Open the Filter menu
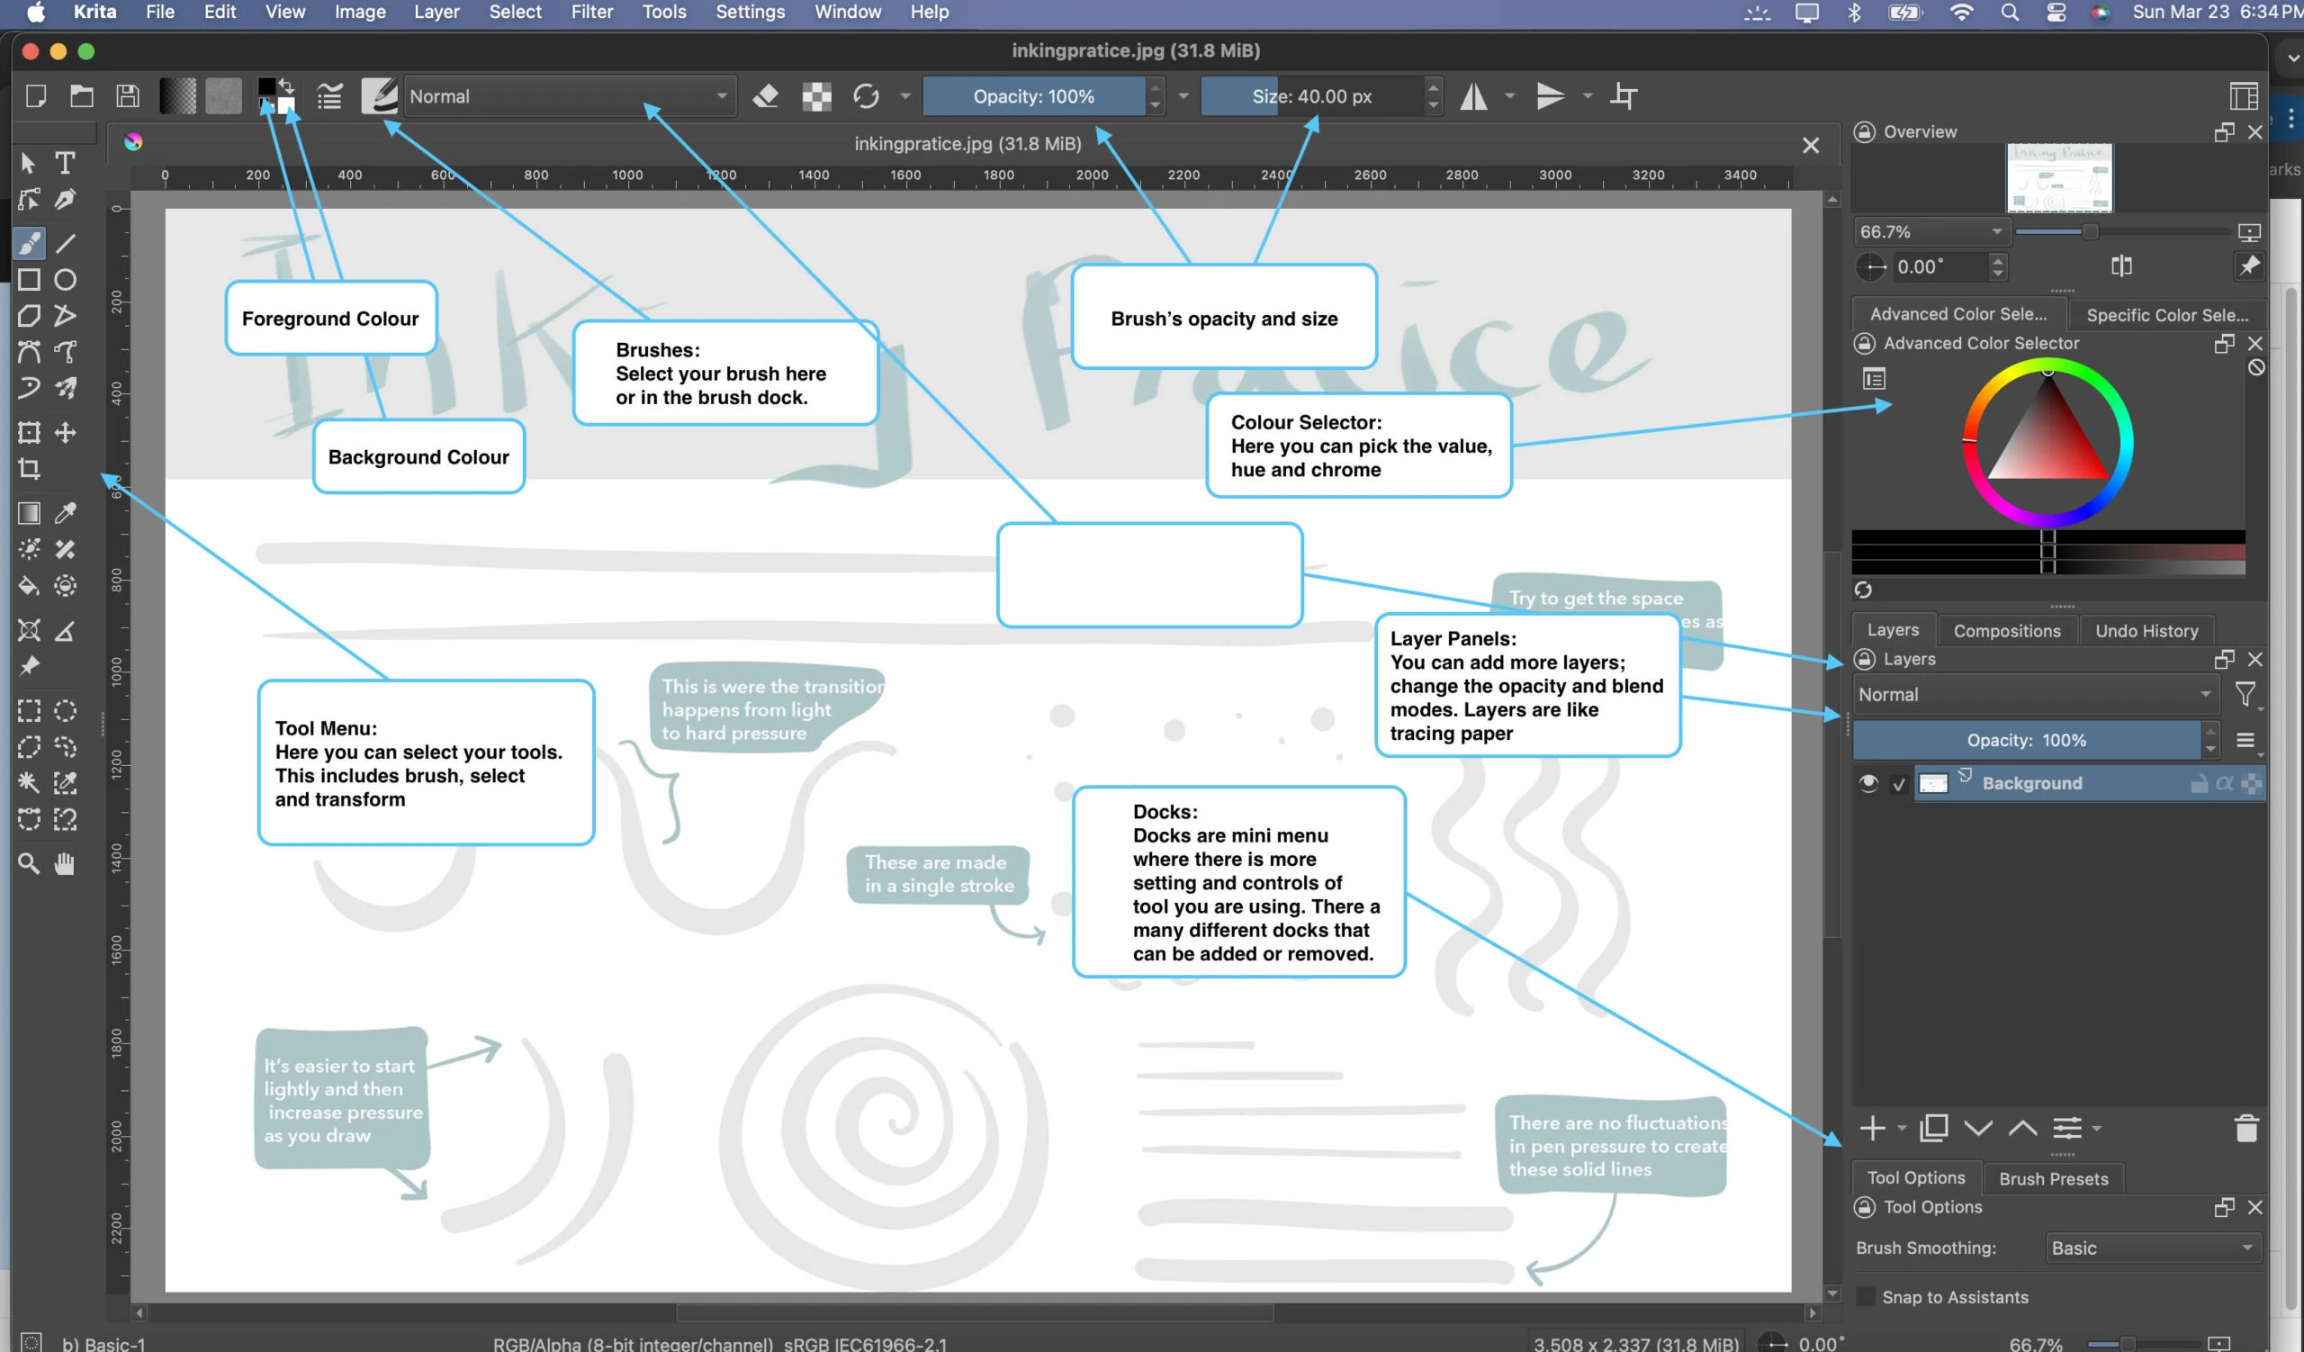2304x1352 pixels. [591, 12]
